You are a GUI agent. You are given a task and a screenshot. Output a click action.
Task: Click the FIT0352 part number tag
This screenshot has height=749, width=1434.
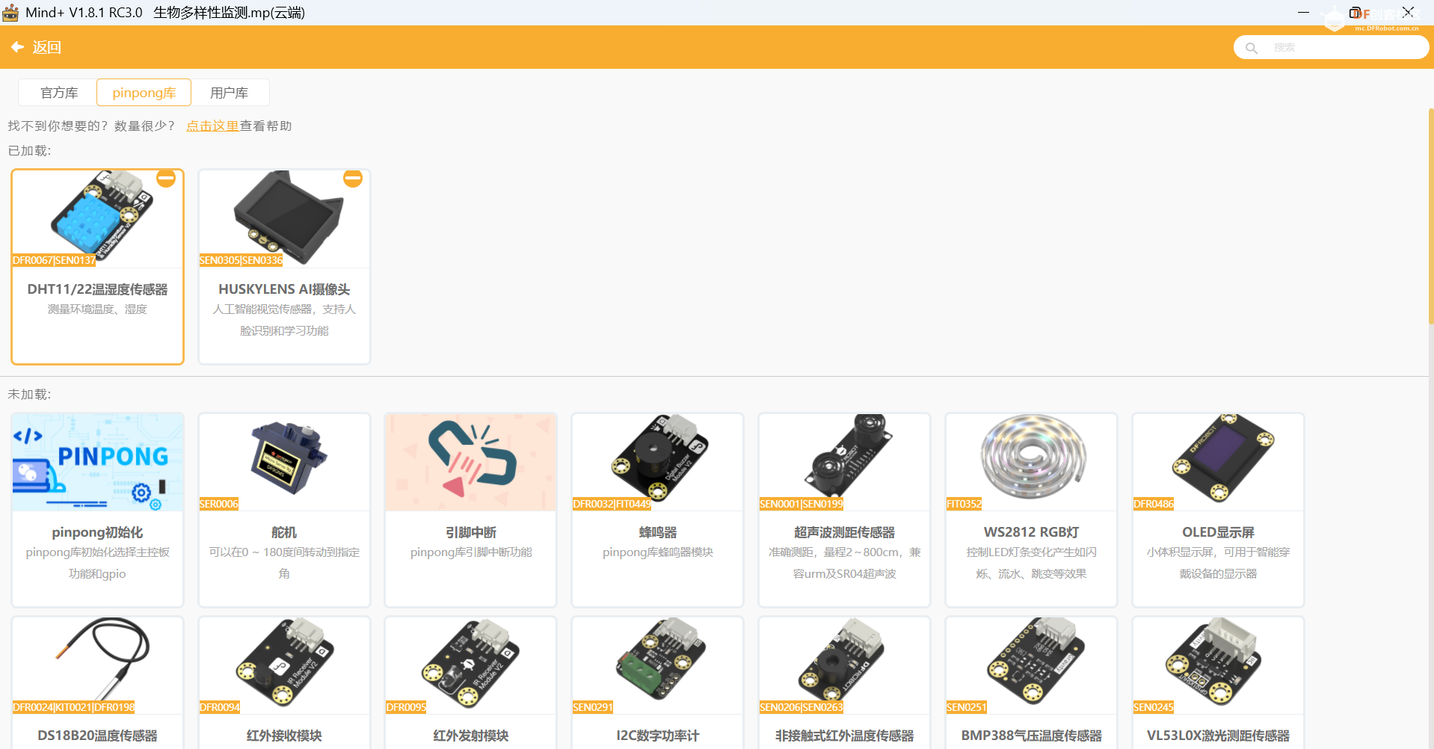coord(964,504)
